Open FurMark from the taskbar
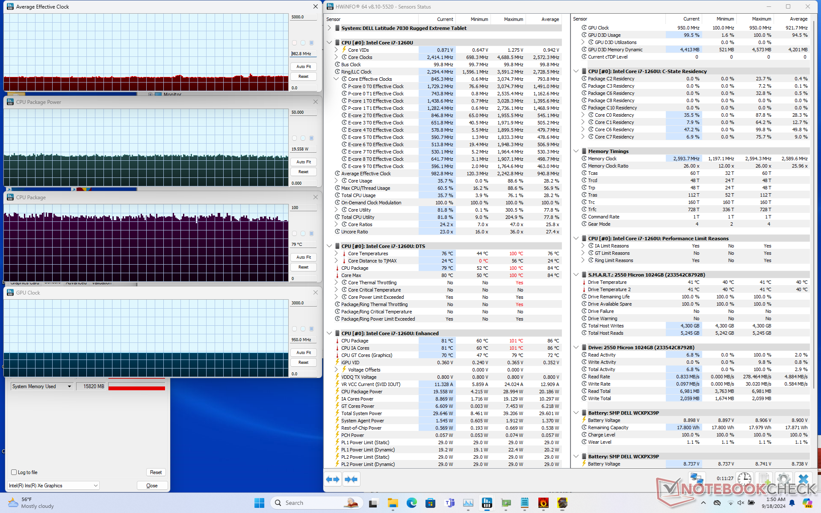Image resolution: width=821 pixels, height=513 pixels. point(543,503)
